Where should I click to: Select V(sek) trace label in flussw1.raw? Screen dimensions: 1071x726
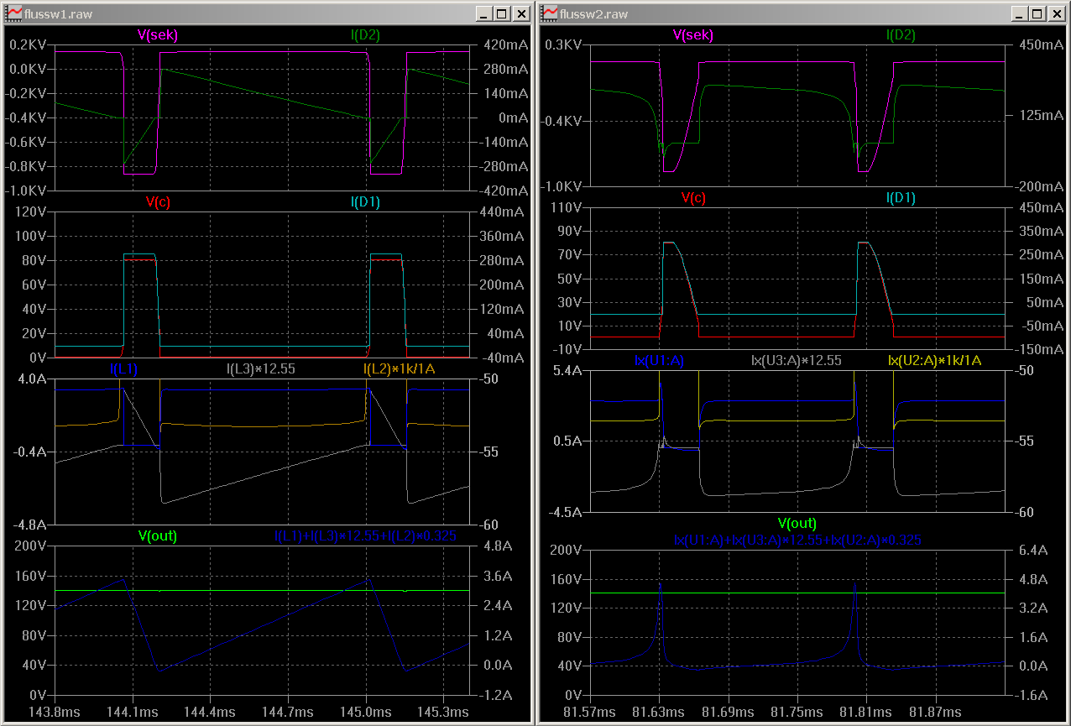pos(158,34)
